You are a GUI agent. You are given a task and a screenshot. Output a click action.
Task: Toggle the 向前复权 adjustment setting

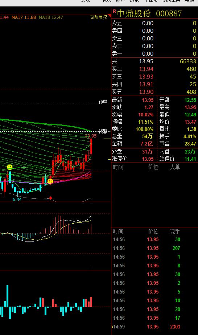pyautogui.click(x=98, y=17)
